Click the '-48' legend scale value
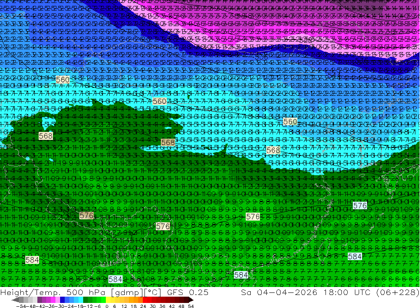This screenshot has height=308, width=420. 31,306
